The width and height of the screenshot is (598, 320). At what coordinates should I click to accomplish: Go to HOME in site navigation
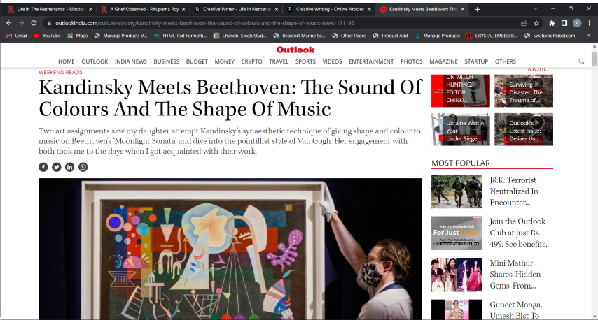(67, 61)
